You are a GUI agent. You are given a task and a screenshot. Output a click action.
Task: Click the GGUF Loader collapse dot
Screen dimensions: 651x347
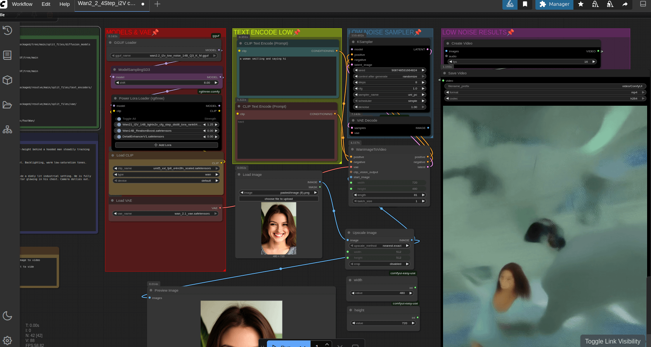tap(110, 43)
